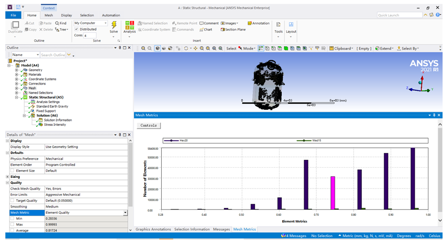445x243 pixels.
Task: Collapse the Solution (A6) node
Action: pos(24,116)
